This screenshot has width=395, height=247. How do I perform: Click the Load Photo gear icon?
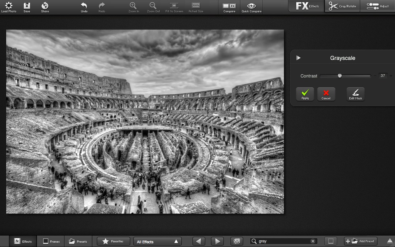(9, 7)
